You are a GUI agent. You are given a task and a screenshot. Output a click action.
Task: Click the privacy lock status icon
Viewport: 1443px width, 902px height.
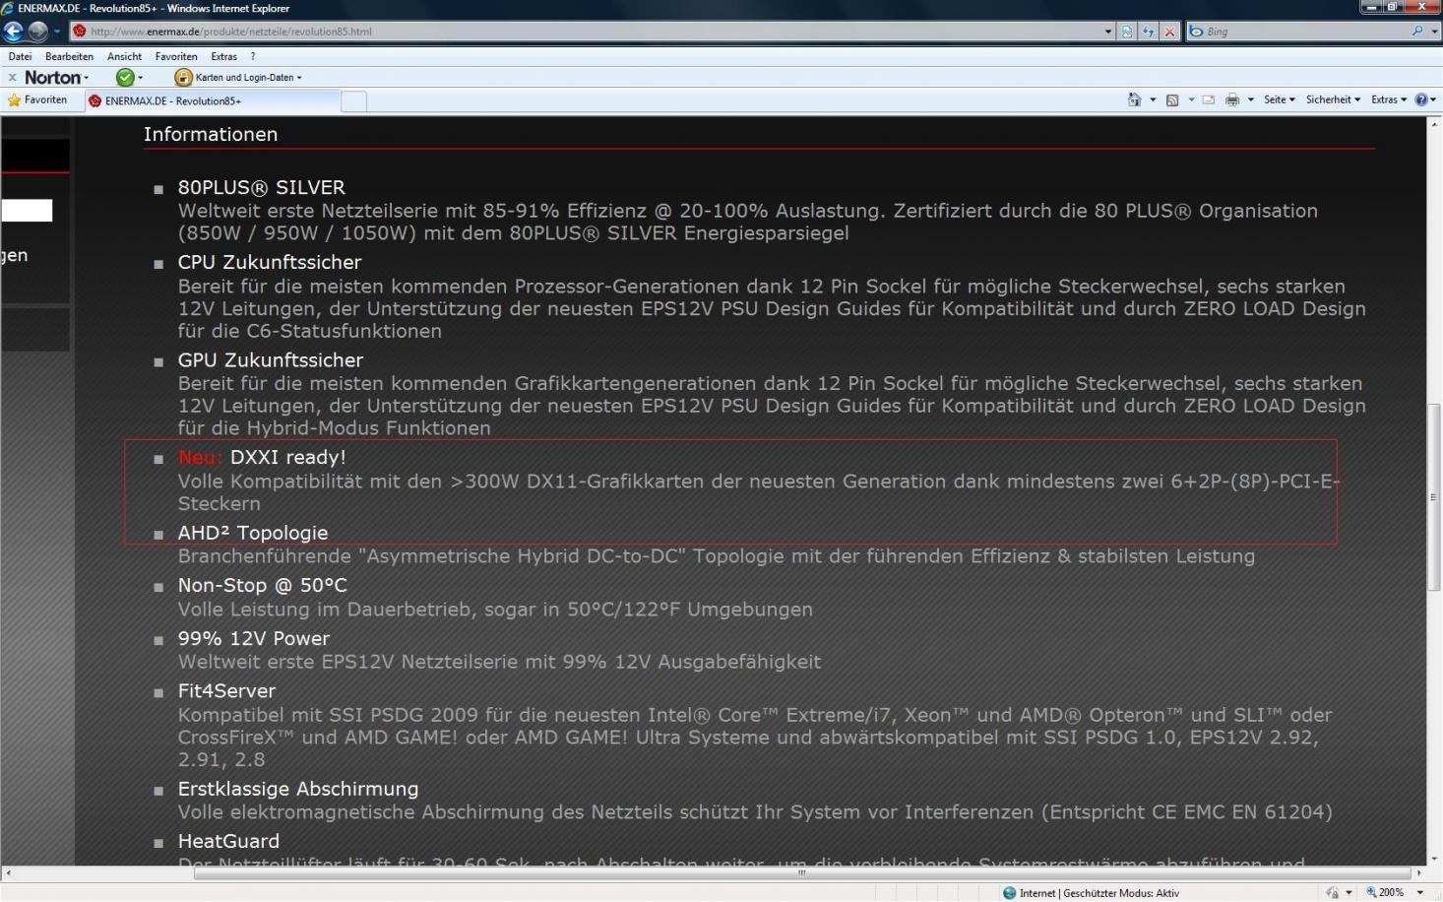pos(1332,892)
